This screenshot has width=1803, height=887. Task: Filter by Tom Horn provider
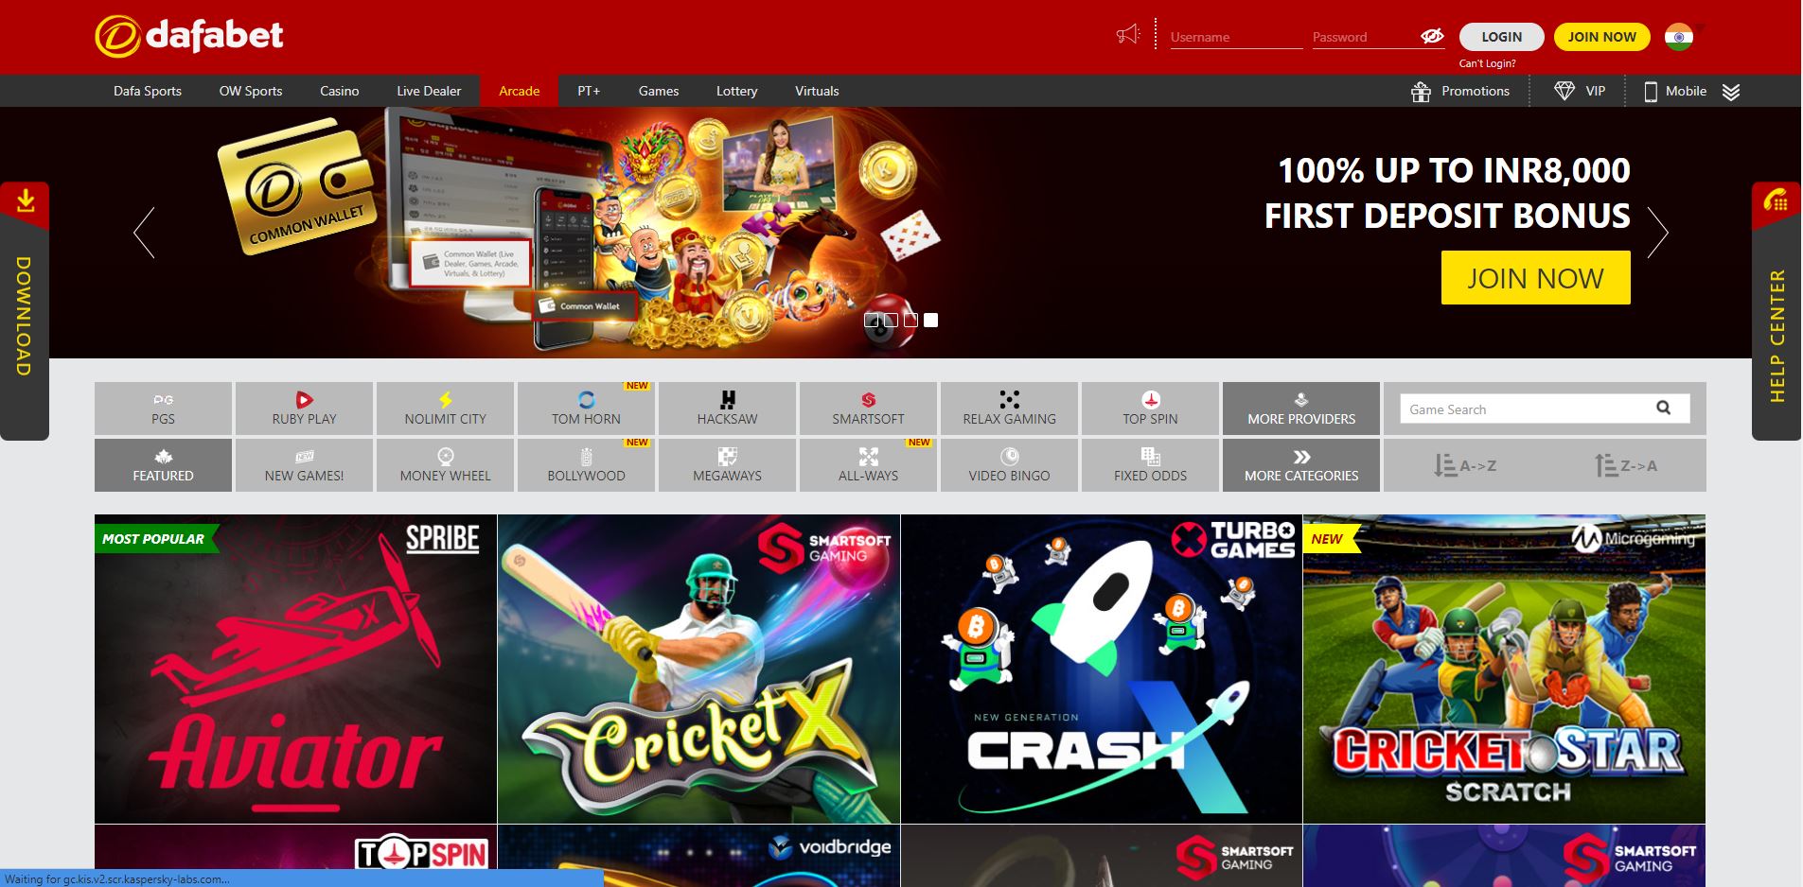[586, 409]
